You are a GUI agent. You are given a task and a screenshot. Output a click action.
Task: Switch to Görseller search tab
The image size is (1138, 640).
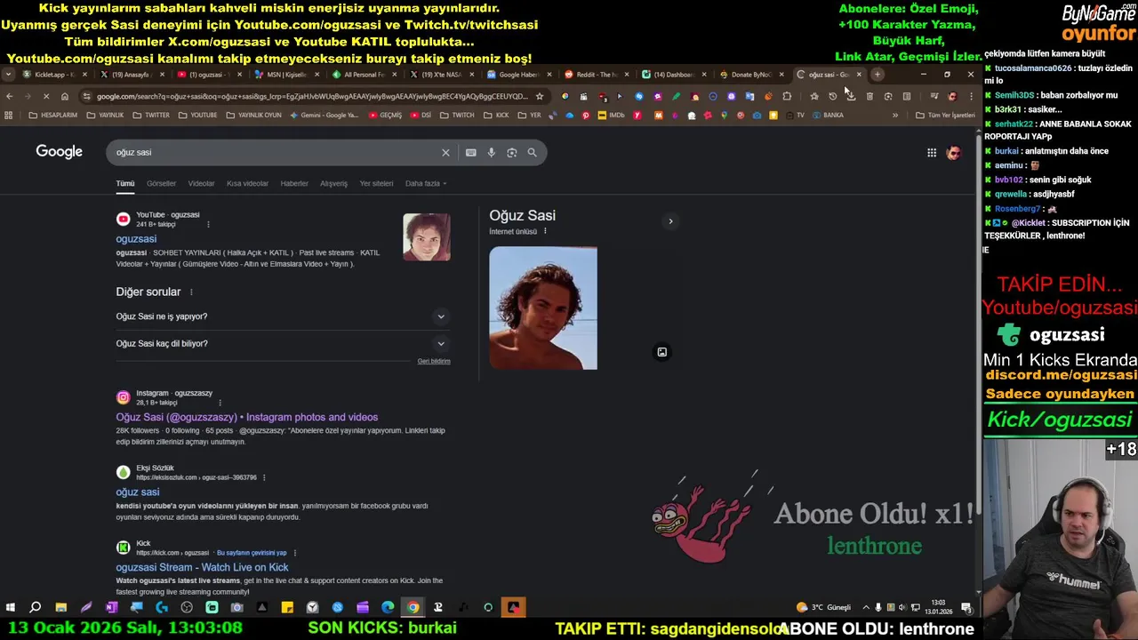tap(161, 183)
